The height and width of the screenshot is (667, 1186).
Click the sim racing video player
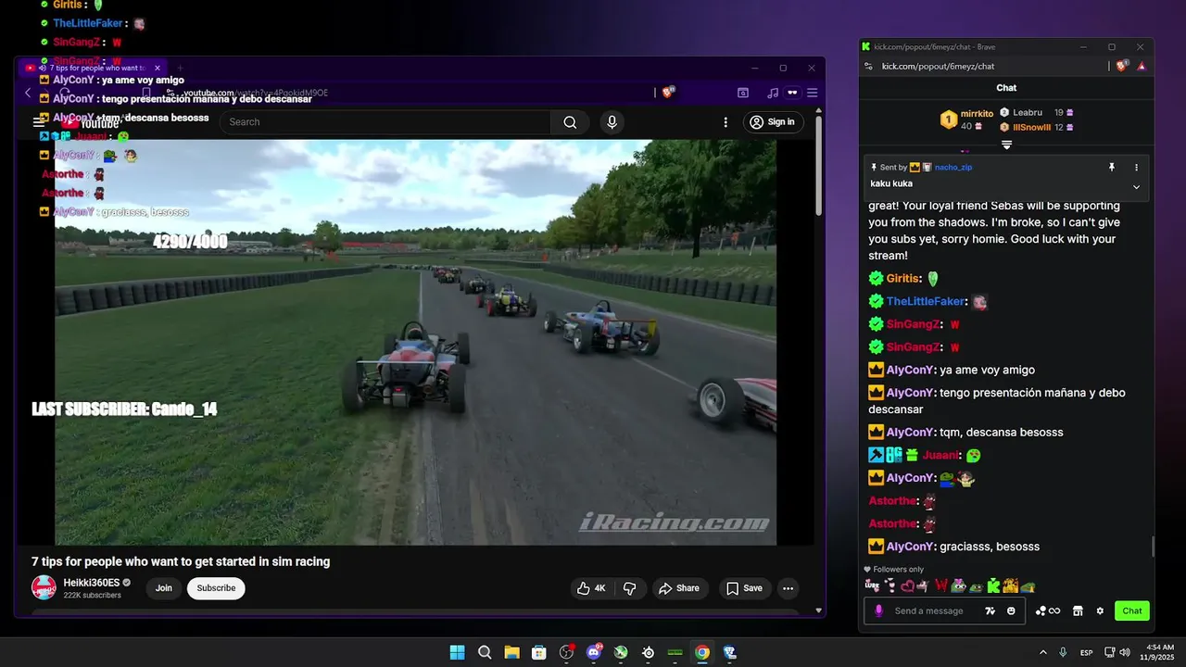pos(415,342)
